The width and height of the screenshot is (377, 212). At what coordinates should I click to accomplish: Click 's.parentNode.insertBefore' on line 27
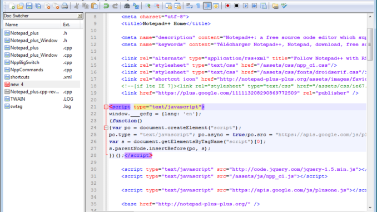(147, 149)
